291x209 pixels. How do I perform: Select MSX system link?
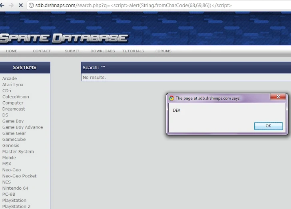pyautogui.click(x=7, y=164)
